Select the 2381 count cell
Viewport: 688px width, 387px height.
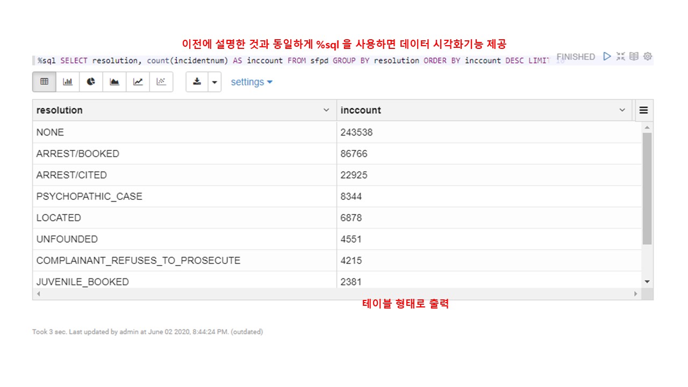(490, 280)
